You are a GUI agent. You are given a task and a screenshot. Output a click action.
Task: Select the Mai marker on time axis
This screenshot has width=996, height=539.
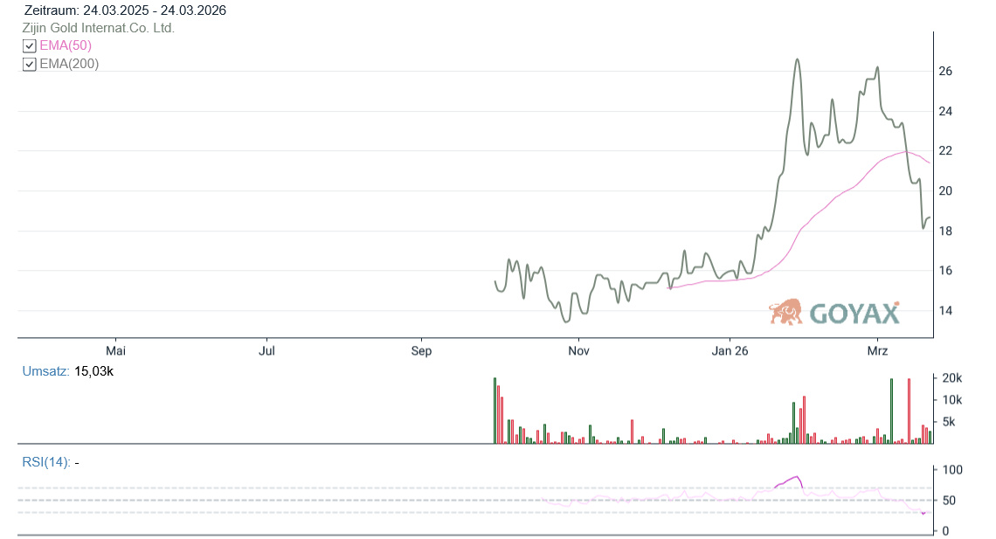tap(115, 351)
